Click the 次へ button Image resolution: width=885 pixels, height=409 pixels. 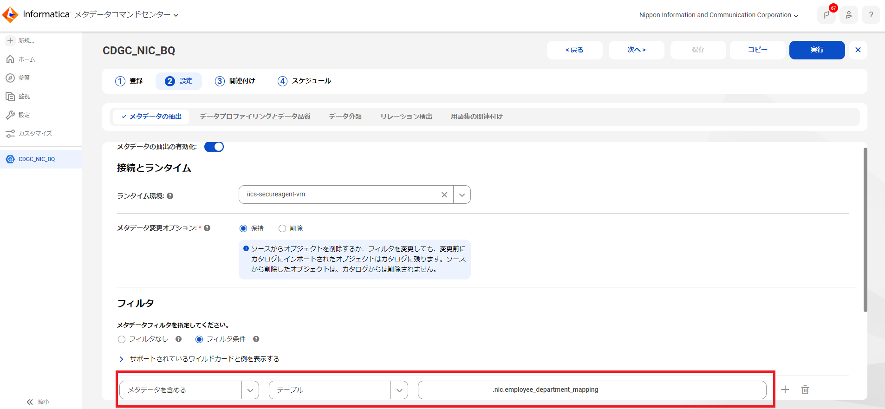click(x=636, y=50)
